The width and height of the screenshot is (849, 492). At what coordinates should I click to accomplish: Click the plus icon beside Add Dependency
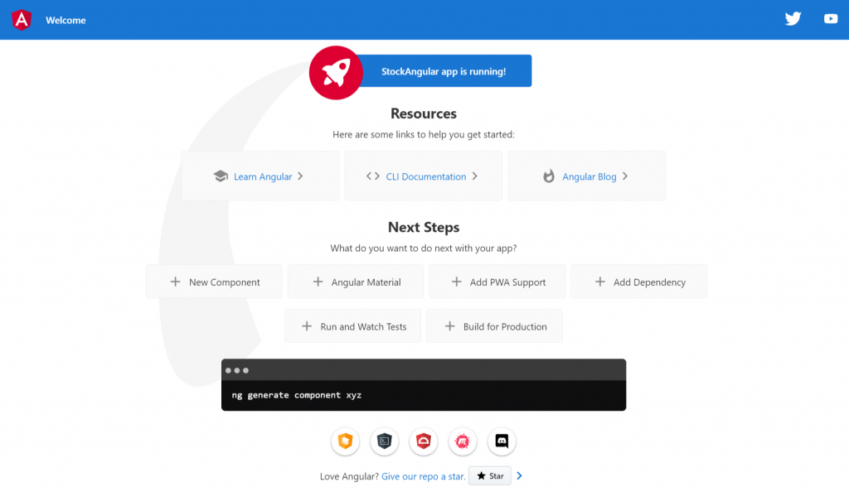(600, 282)
